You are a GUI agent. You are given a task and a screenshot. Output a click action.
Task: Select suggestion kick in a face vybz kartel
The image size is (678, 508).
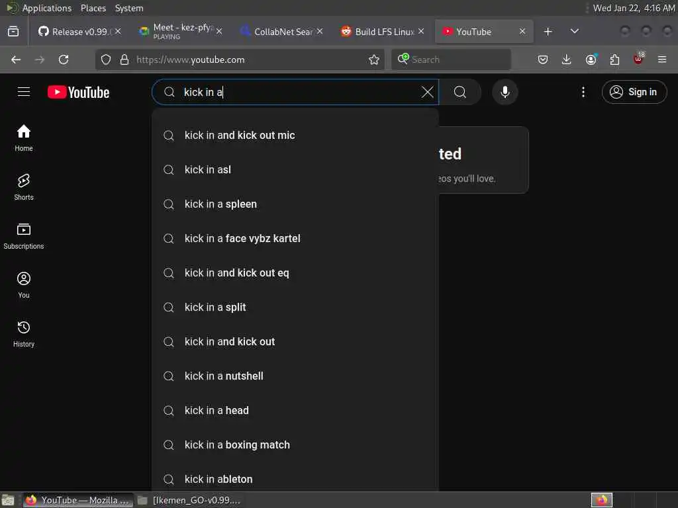pyautogui.click(x=295, y=238)
